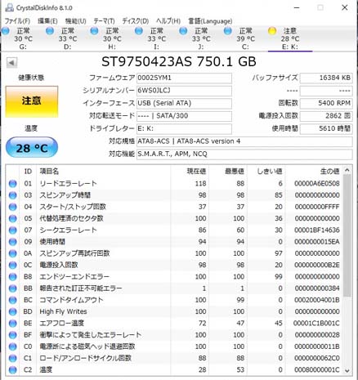Click status orb for attribute 05

coord(12,218)
